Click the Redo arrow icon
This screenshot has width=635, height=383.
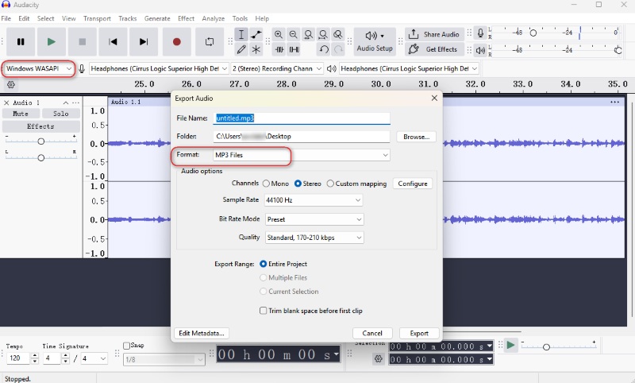click(339, 49)
